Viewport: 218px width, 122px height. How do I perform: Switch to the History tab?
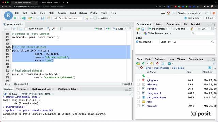(158, 24)
